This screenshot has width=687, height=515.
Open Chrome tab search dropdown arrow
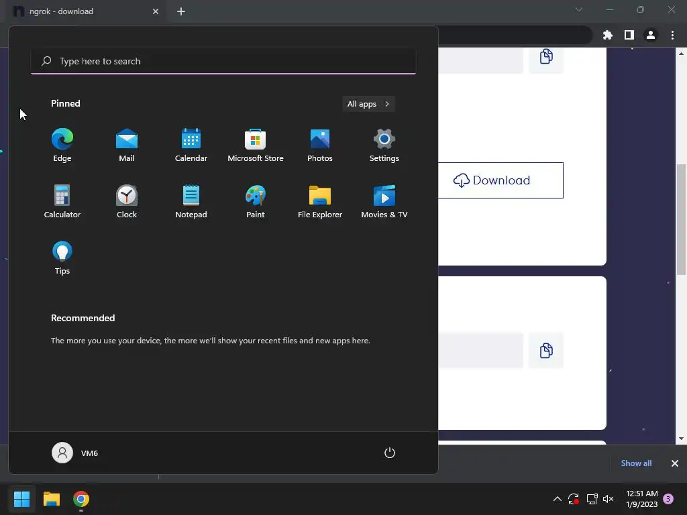pos(579,9)
